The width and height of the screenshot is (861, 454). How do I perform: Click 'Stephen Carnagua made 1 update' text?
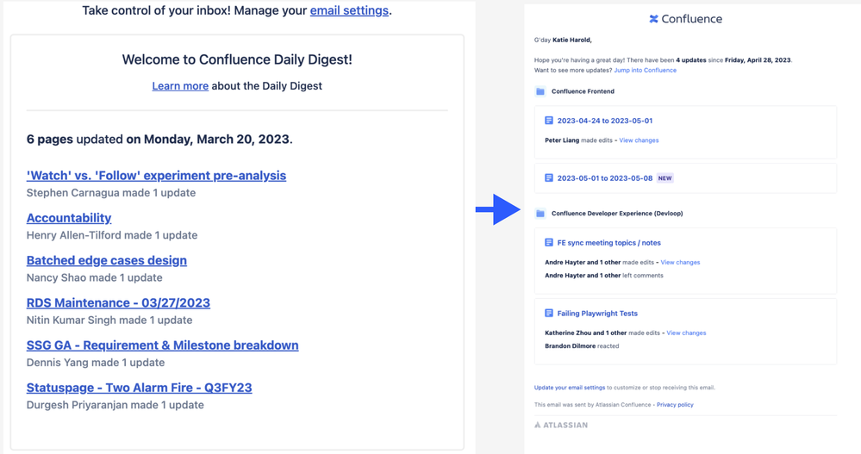111,193
